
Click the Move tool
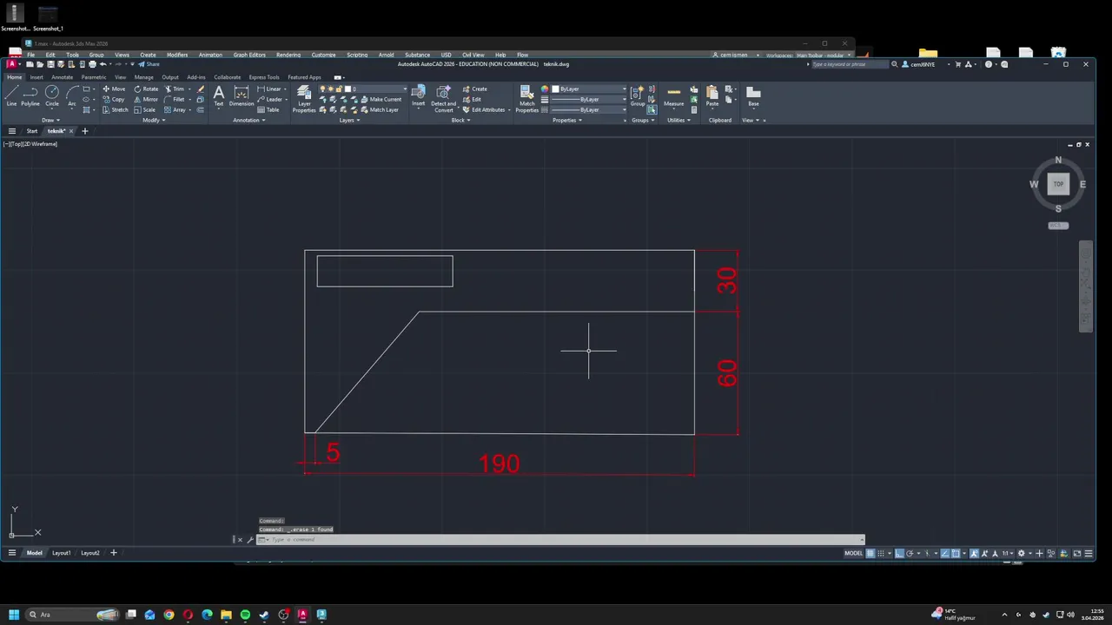pos(114,89)
